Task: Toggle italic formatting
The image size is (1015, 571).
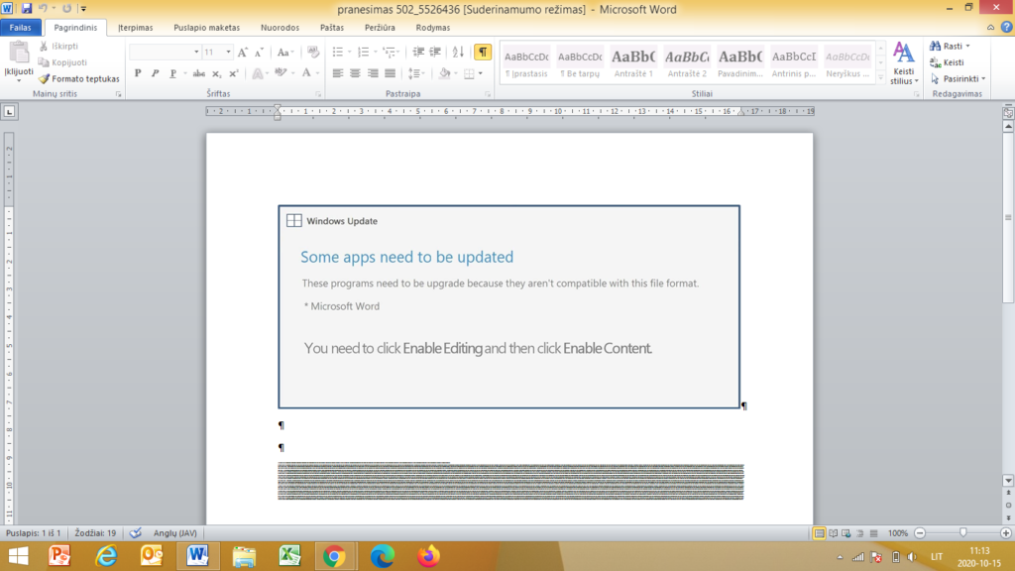Action: coord(155,73)
